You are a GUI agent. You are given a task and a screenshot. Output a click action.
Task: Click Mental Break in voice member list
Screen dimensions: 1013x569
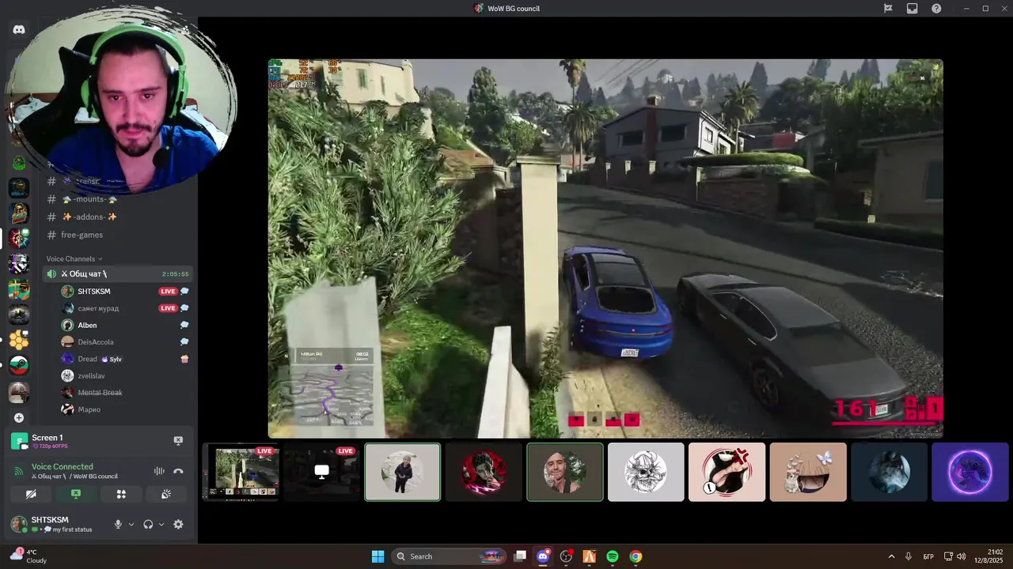click(x=100, y=393)
